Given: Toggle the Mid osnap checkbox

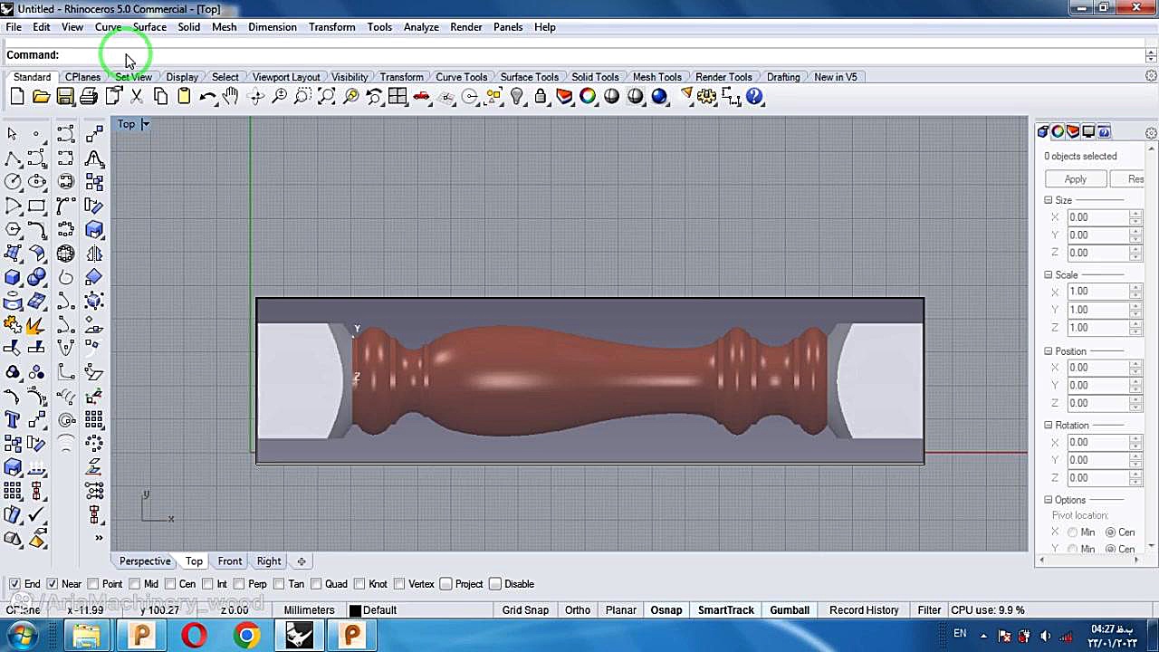Looking at the screenshot, I should click(x=135, y=584).
